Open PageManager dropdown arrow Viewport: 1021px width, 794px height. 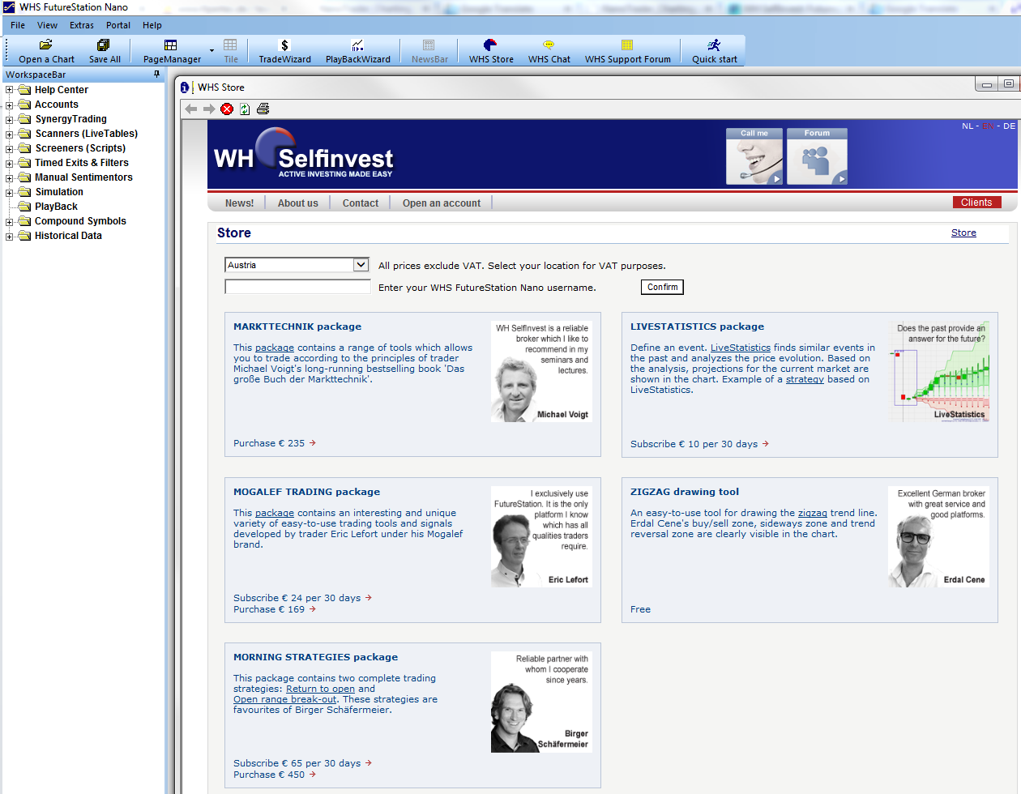click(x=211, y=51)
